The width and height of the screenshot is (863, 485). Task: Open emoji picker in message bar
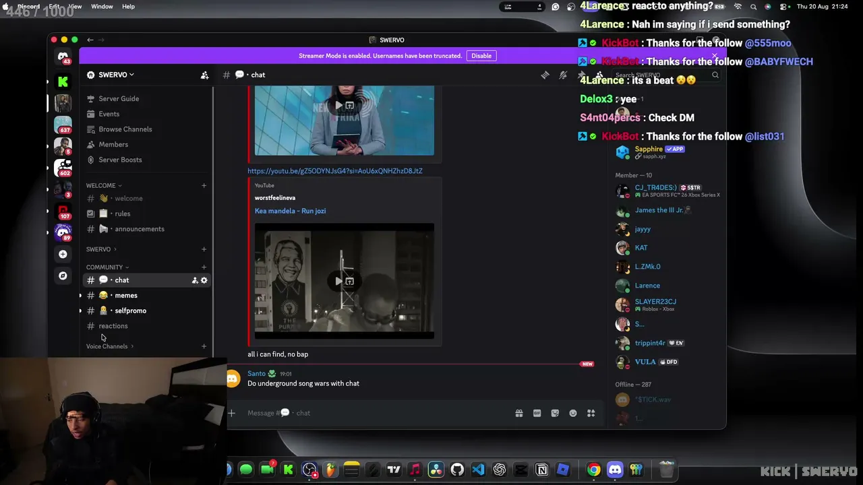click(573, 413)
